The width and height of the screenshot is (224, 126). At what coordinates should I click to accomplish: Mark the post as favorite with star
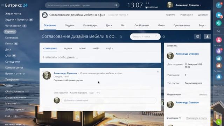pyautogui.click(x=158, y=71)
